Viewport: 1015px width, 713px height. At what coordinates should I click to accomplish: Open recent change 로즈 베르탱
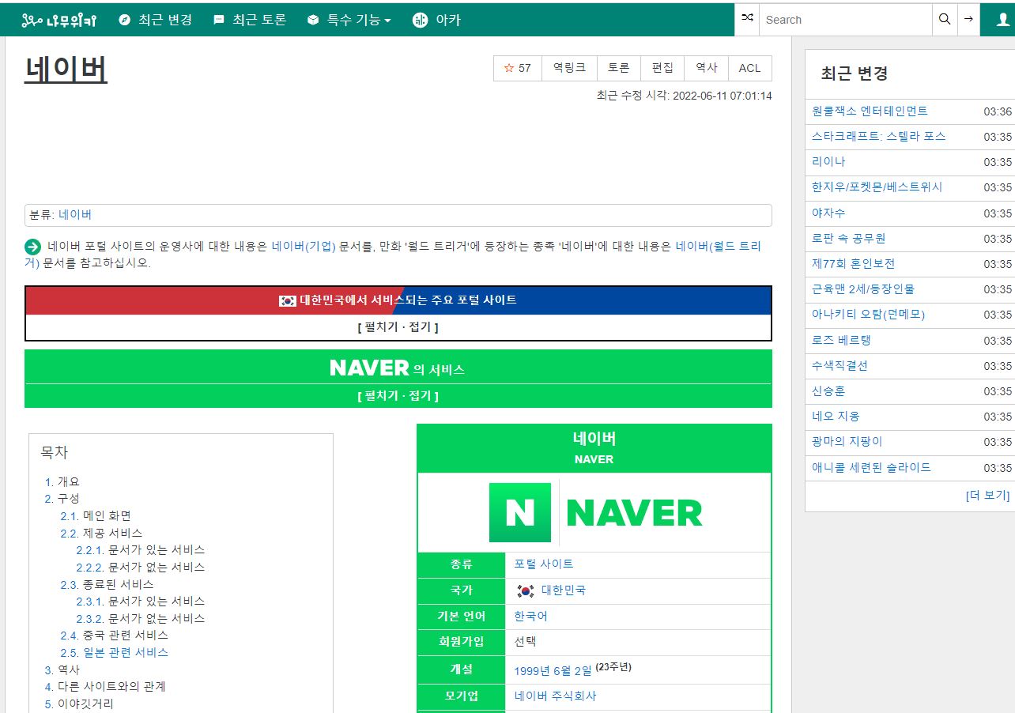[x=841, y=340]
